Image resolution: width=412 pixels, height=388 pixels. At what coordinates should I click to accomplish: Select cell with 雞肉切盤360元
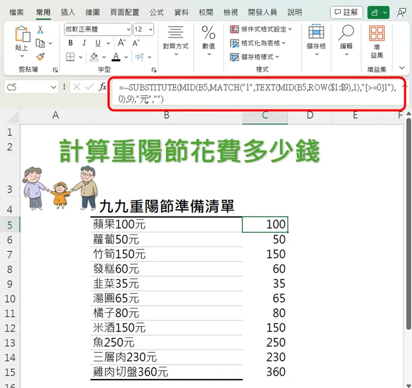click(x=166, y=372)
